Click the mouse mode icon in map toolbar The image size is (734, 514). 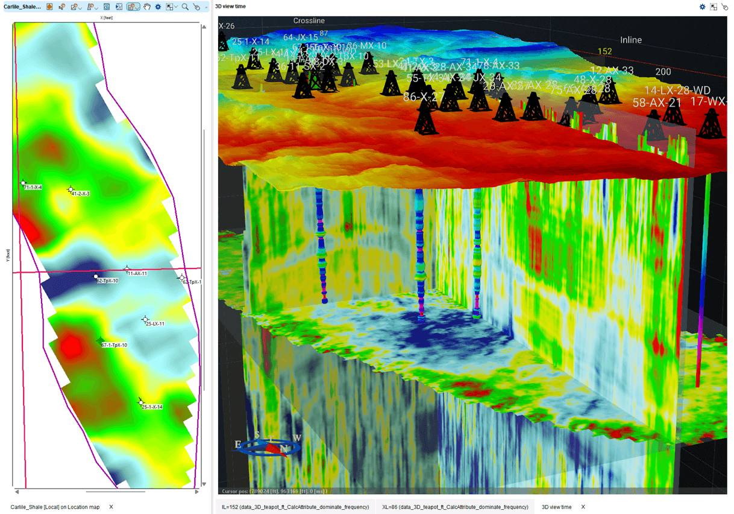[196, 7]
